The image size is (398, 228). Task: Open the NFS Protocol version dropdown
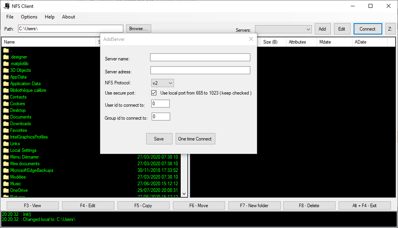(163, 83)
